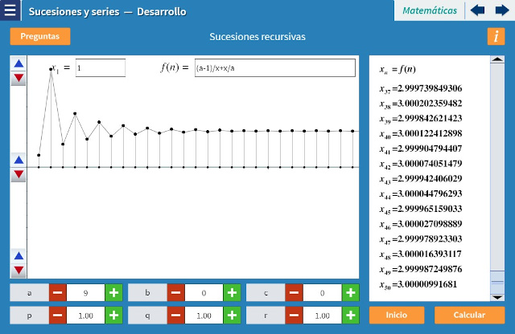Click the bottom red down arrow
This screenshot has width=515, height=334.
coord(19,271)
